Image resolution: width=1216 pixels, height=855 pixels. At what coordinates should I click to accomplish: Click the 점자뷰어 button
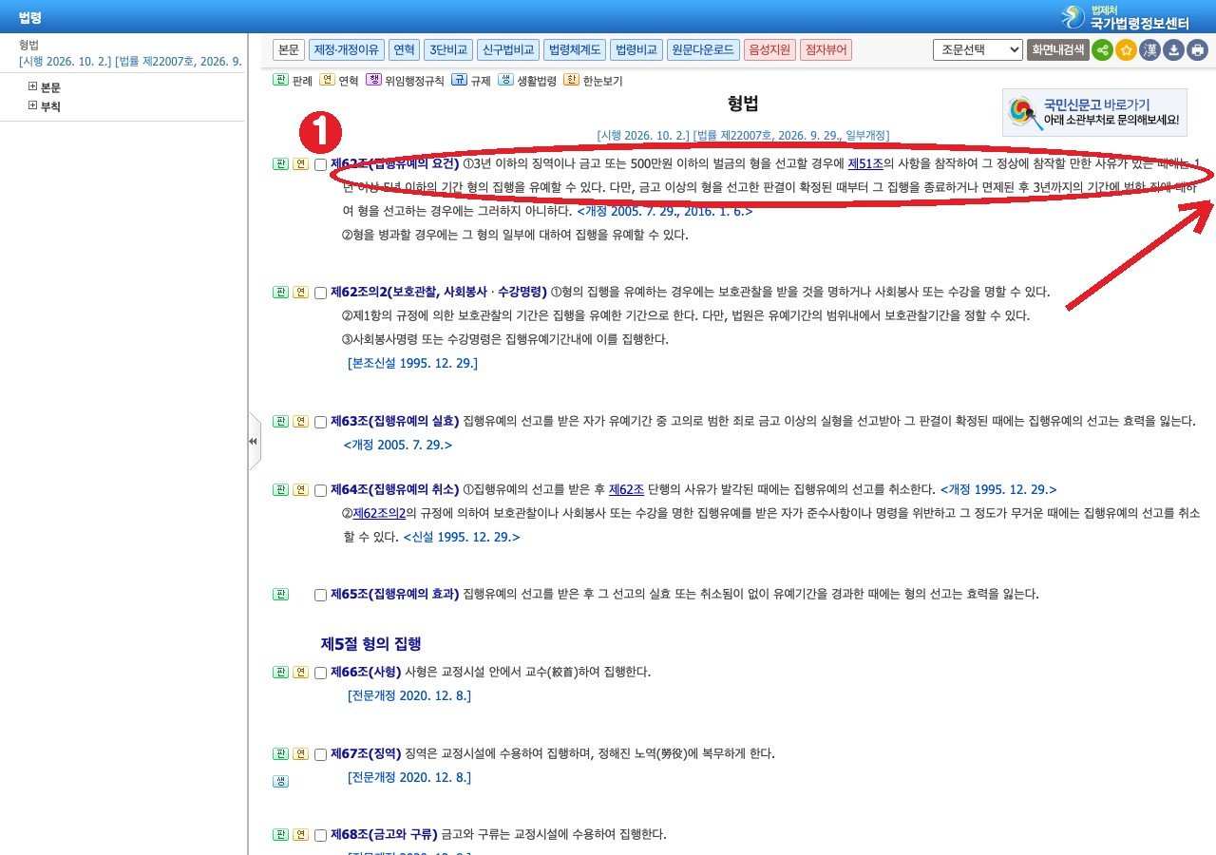coord(826,49)
